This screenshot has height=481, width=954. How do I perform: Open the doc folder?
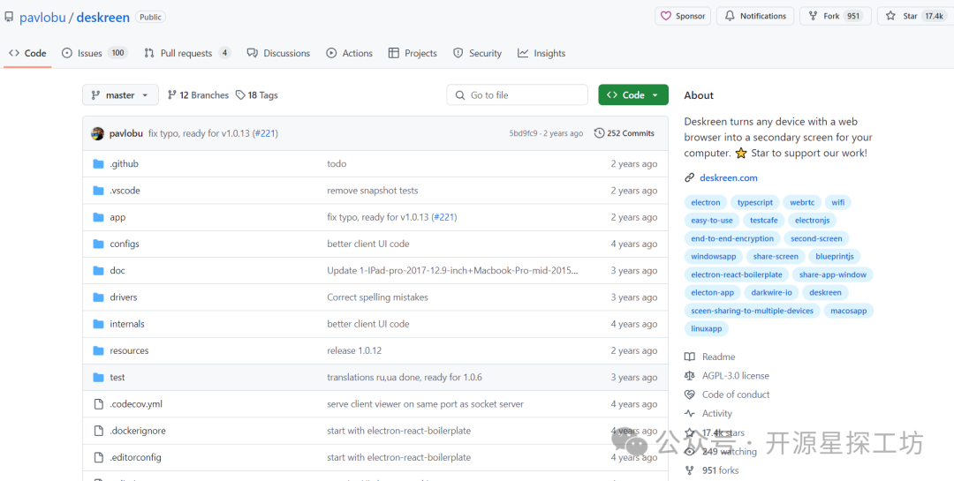point(117,271)
